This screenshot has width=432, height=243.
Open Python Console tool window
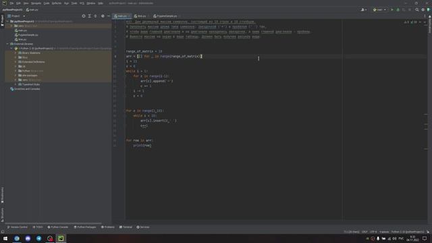point(58,227)
